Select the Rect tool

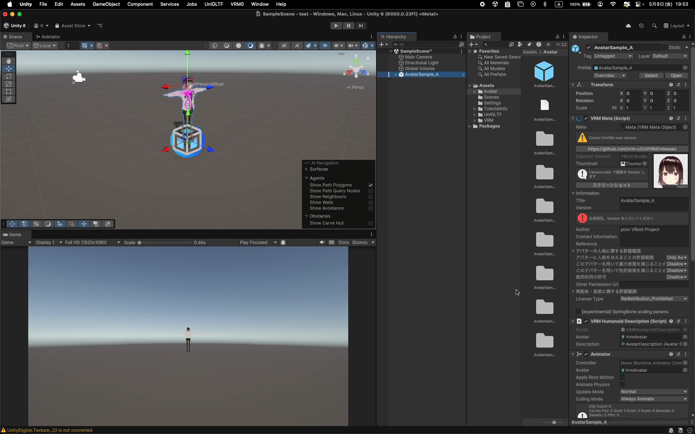click(9, 92)
